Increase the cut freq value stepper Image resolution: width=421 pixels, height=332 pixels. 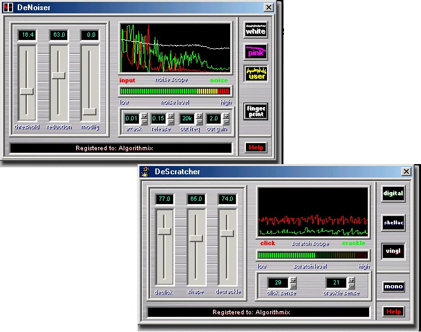click(199, 115)
